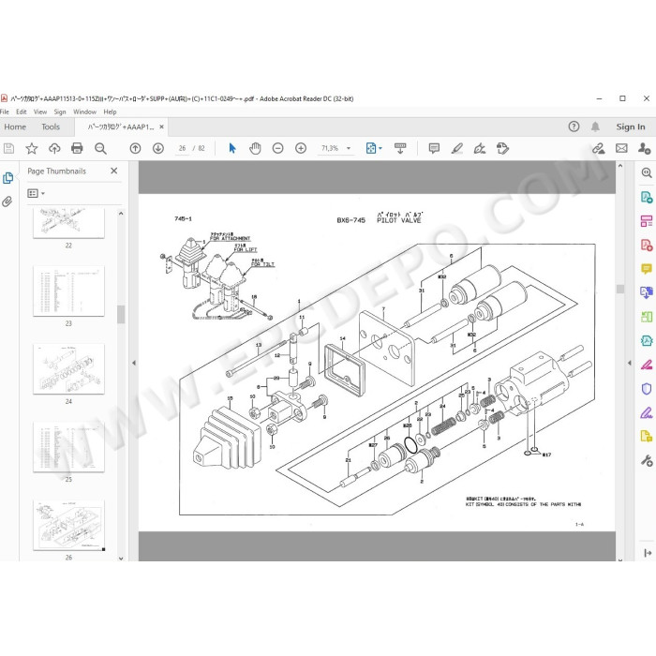Click the document vertical scrollbar thumb
This screenshot has width=656, height=656.
click(x=620, y=289)
